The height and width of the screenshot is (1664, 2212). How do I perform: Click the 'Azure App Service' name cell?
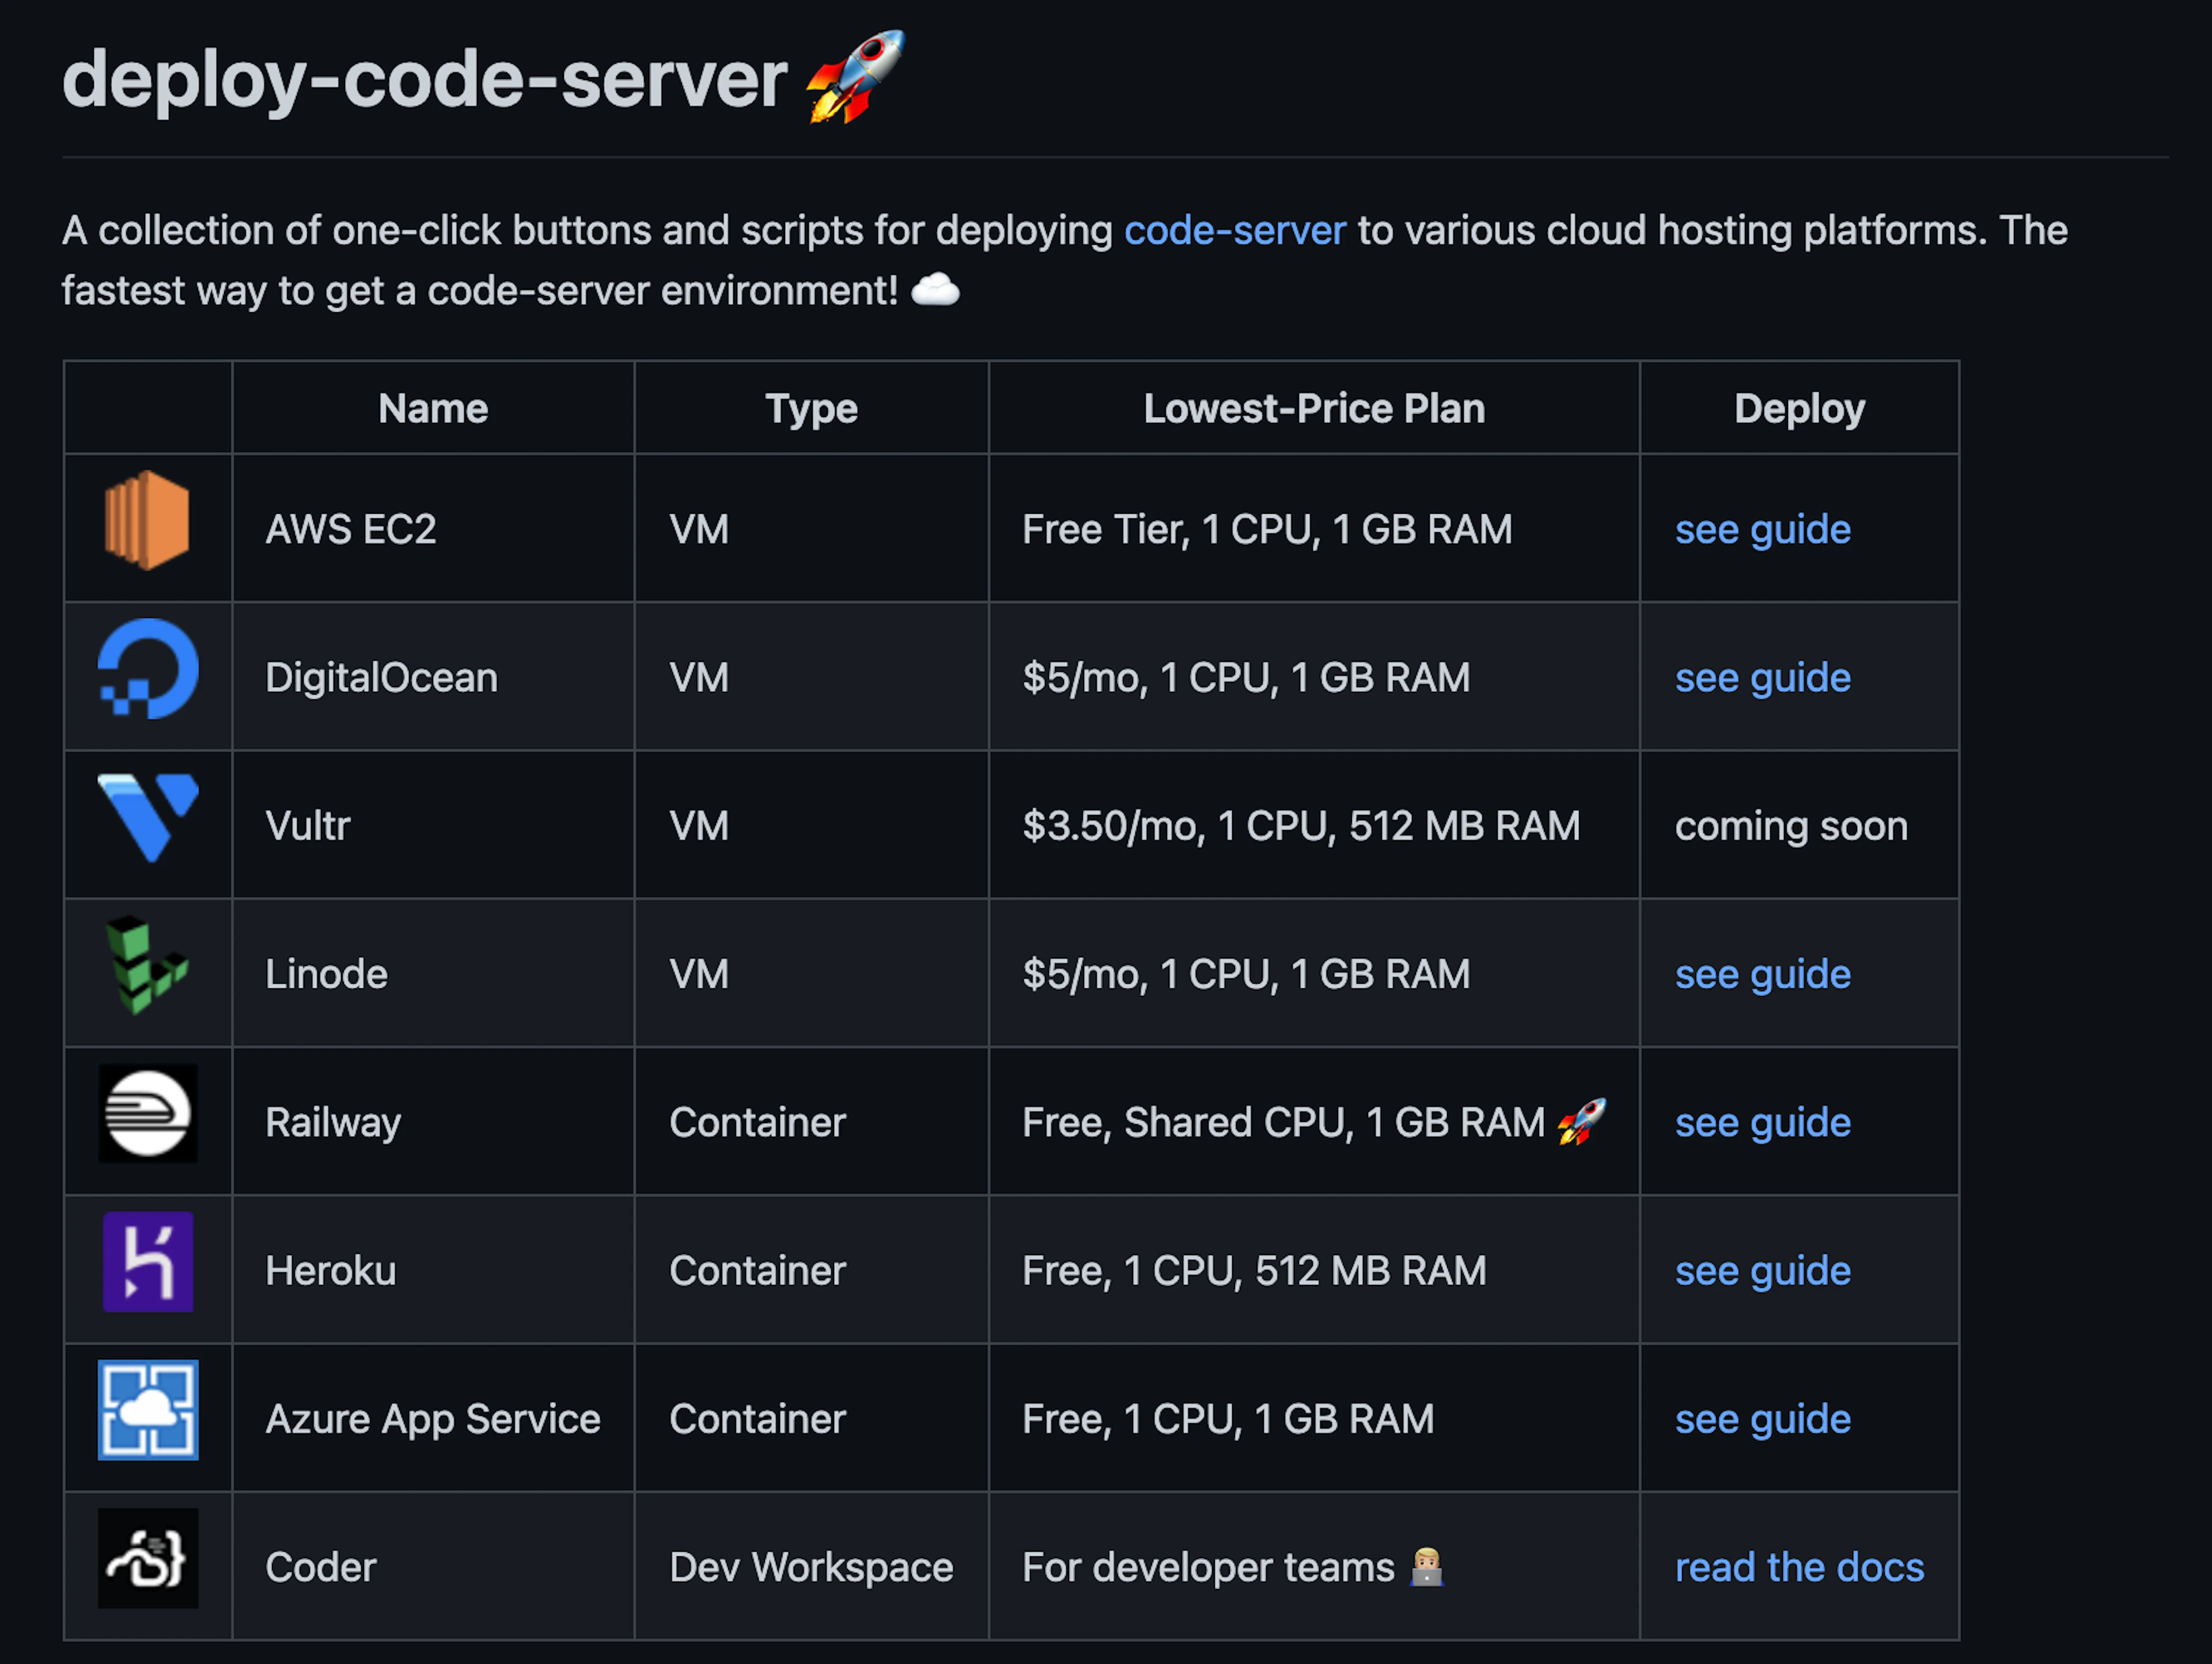[433, 1419]
